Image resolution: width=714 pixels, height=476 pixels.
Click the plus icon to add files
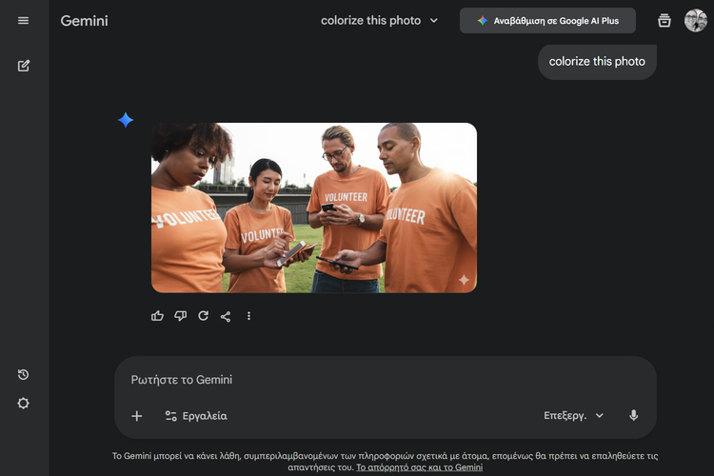click(137, 416)
